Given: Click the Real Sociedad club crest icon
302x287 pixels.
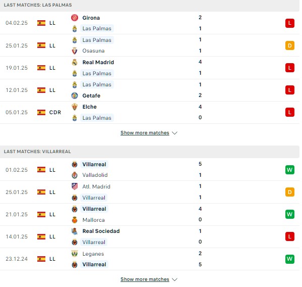Looking at the screenshot, I should coord(75,231).
